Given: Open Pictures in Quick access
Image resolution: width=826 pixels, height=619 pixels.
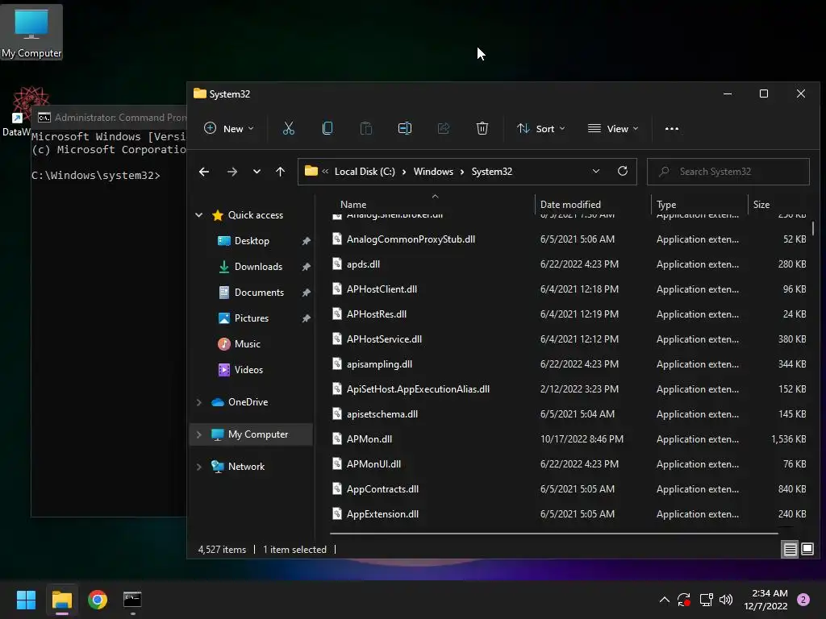Looking at the screenshot, I should pos(252,318).
